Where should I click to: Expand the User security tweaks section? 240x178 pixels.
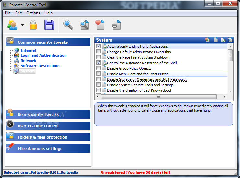48,115
